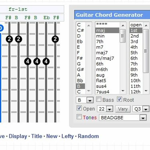Screen dimensions: 150x150
Task: Click finger 4 dot under Eb string
Action: click(x=46, y=61)
